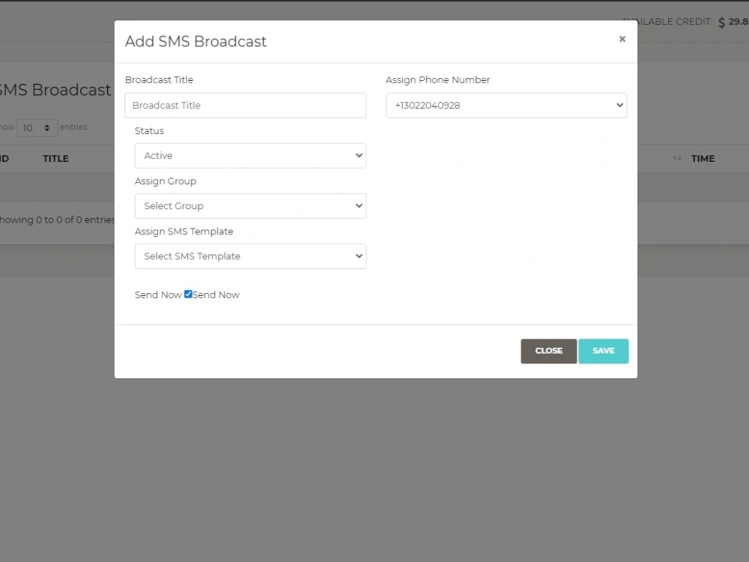
Task: Click the SAVE button
Action: pos(603,351)
